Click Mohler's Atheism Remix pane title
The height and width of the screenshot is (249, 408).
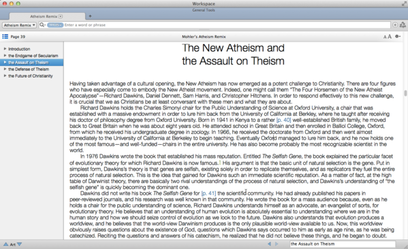click(x=204, y=37)
